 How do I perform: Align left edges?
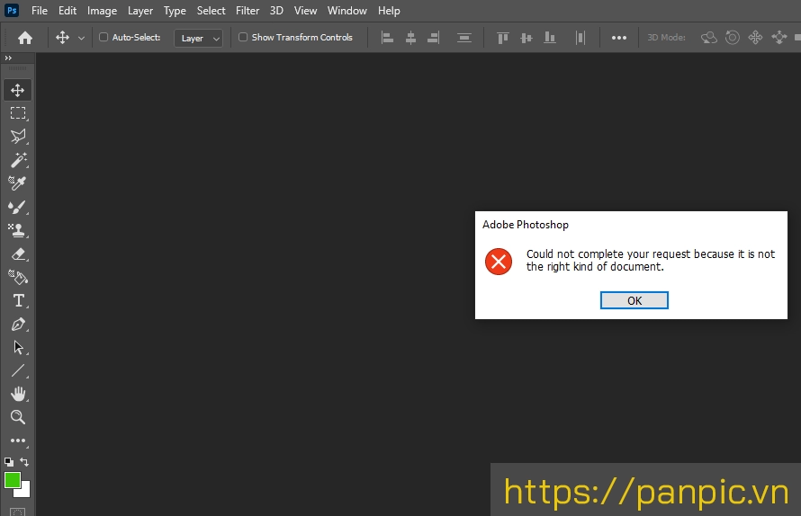pyautogui.click(x=387, y=38)
